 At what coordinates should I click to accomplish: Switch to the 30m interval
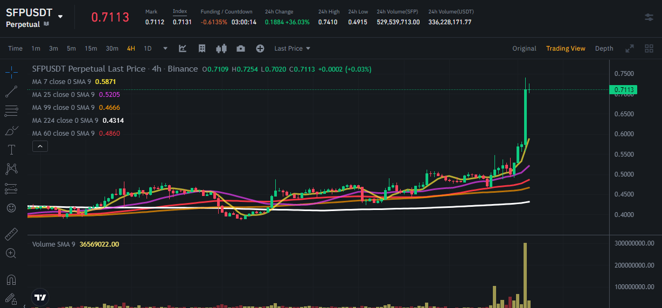click(112, 48)
